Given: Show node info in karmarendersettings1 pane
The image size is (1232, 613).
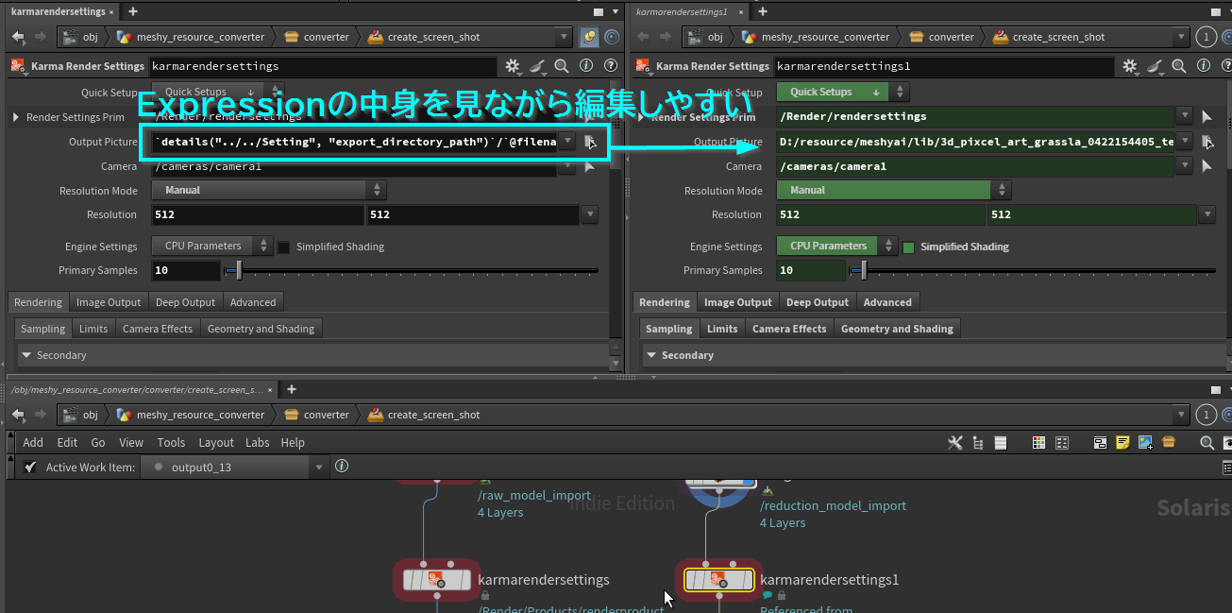Looking at the screenshot, I should [1204, 66].
